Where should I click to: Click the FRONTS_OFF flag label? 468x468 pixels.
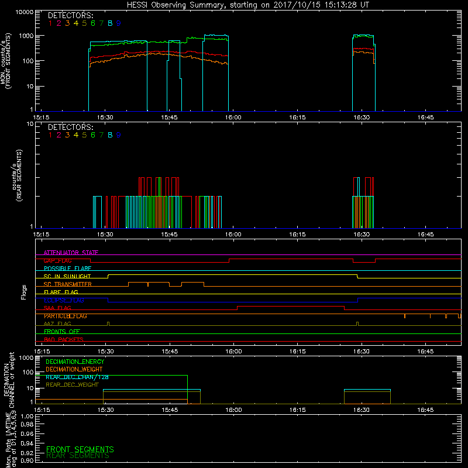coord(62,332)
